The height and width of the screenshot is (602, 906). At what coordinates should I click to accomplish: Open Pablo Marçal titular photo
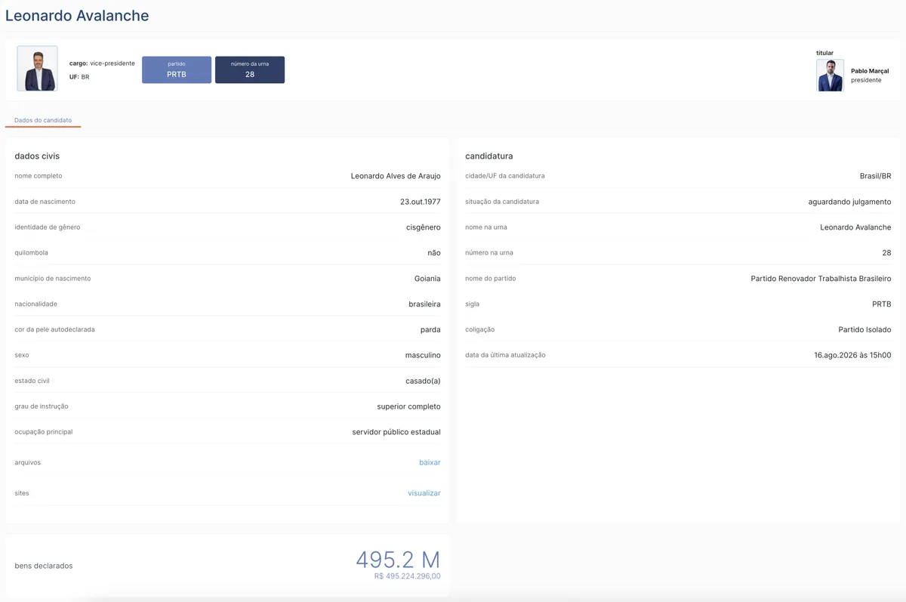[830, 76]
